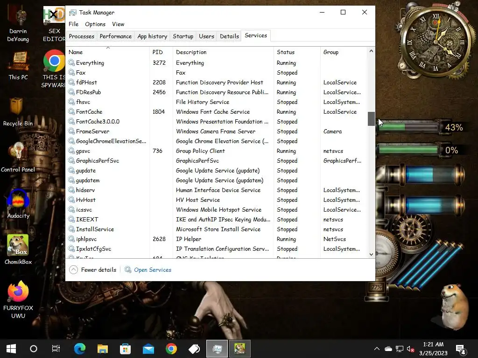Image resolution: width=478 pixels, height=358 pixels.
Task: Collapse Task Manager with Fewer details
Action: (93, 270)
